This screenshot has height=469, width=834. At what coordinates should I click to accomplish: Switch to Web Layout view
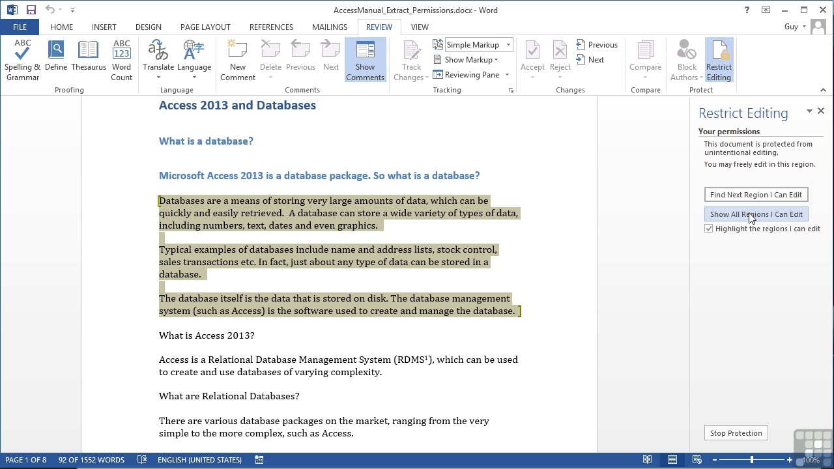697,460
